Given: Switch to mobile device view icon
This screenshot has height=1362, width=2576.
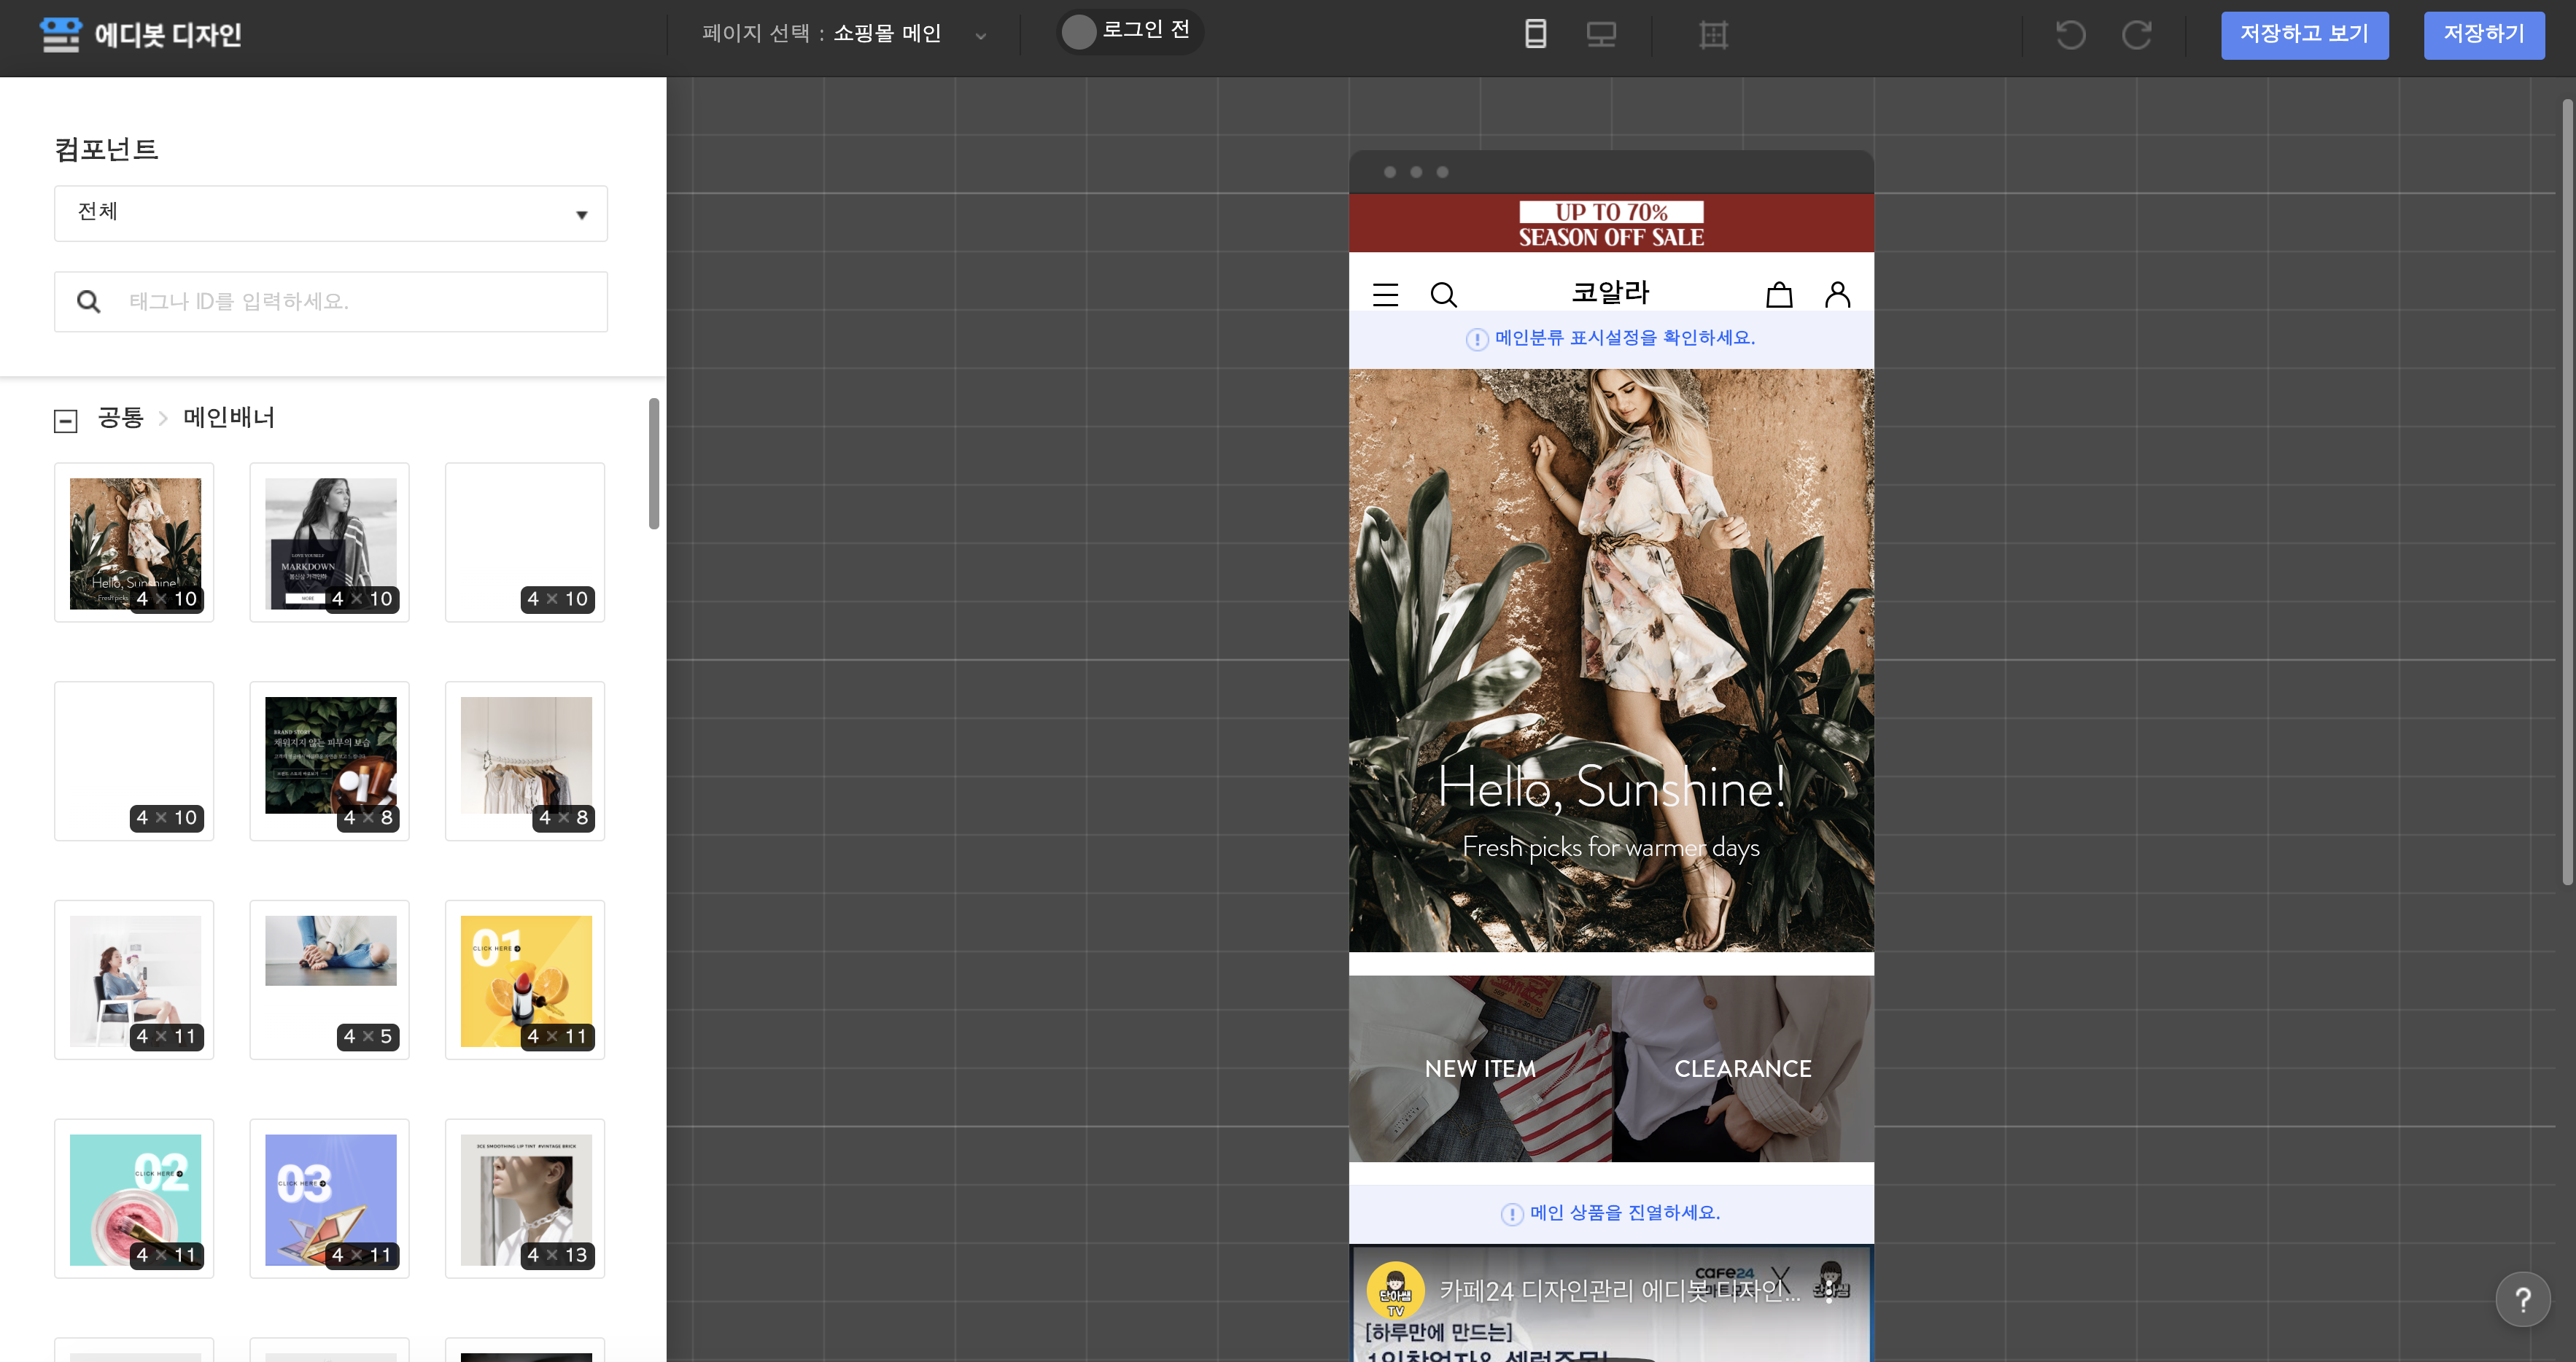Looking at the screenshot, I should [x=1535, y=34].
